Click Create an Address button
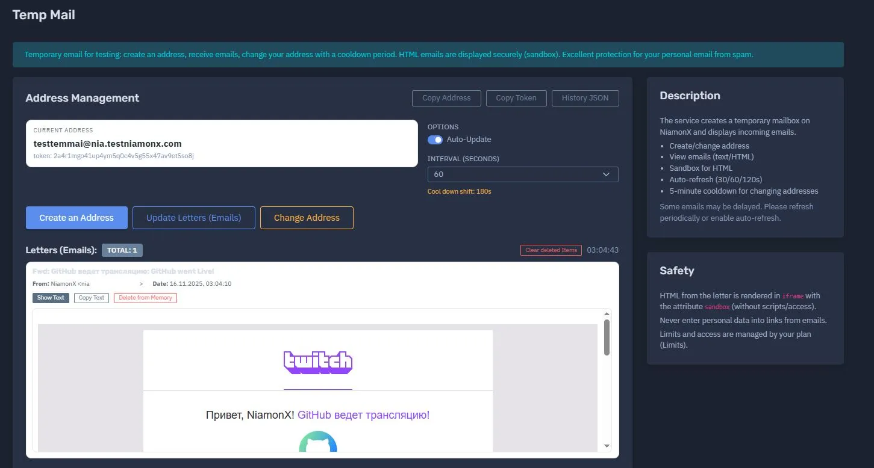874x468 pixels. pyautogui.click(x=76, y=218)
